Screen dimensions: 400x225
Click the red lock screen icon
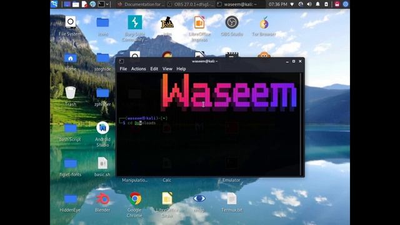[337, 4]
